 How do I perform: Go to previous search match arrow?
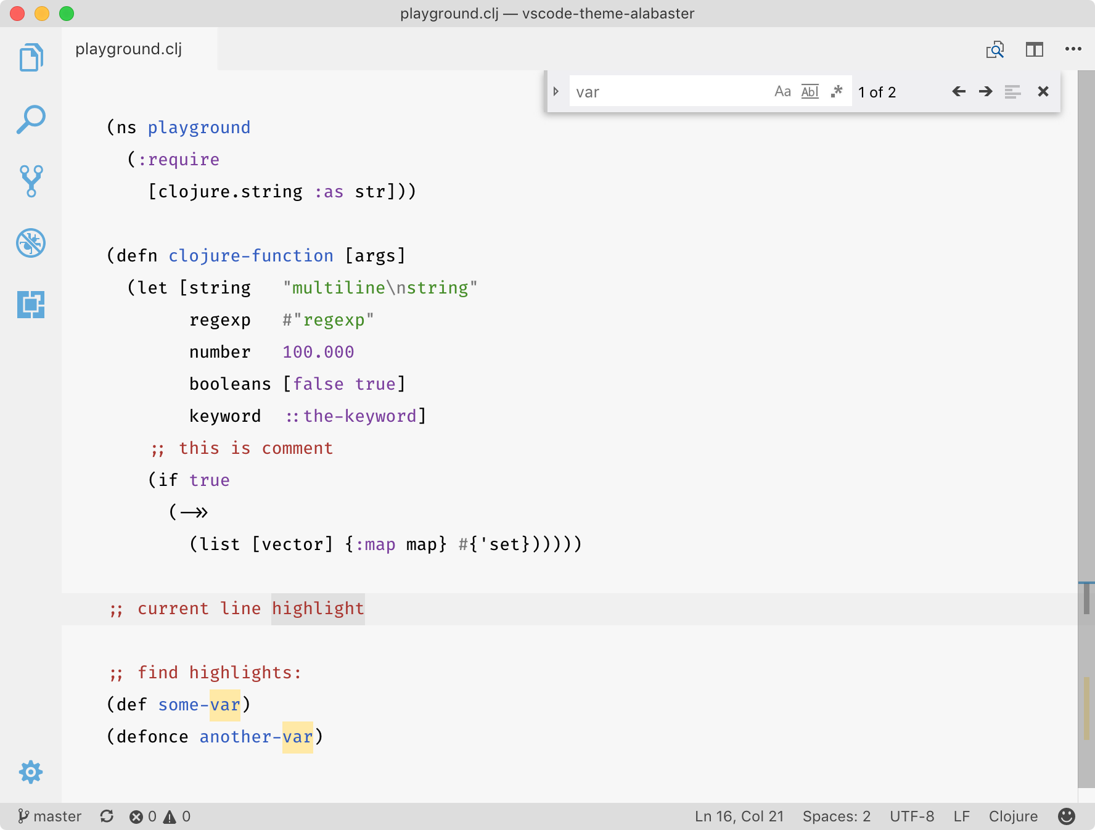(958, 91)
